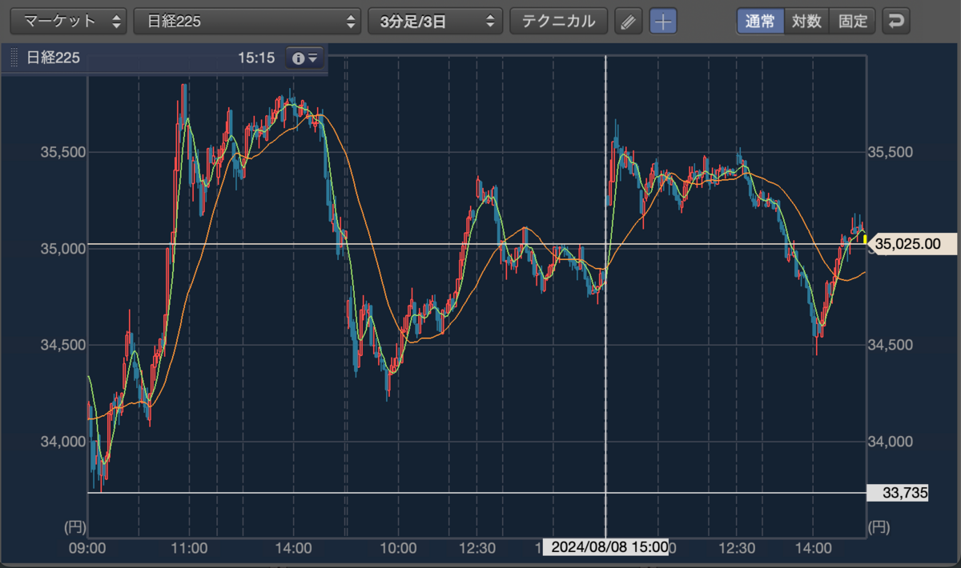This screenshot has width=961, height=568.
Task: Toggle the crosshair cursor icon
Action: click(662, 22)
